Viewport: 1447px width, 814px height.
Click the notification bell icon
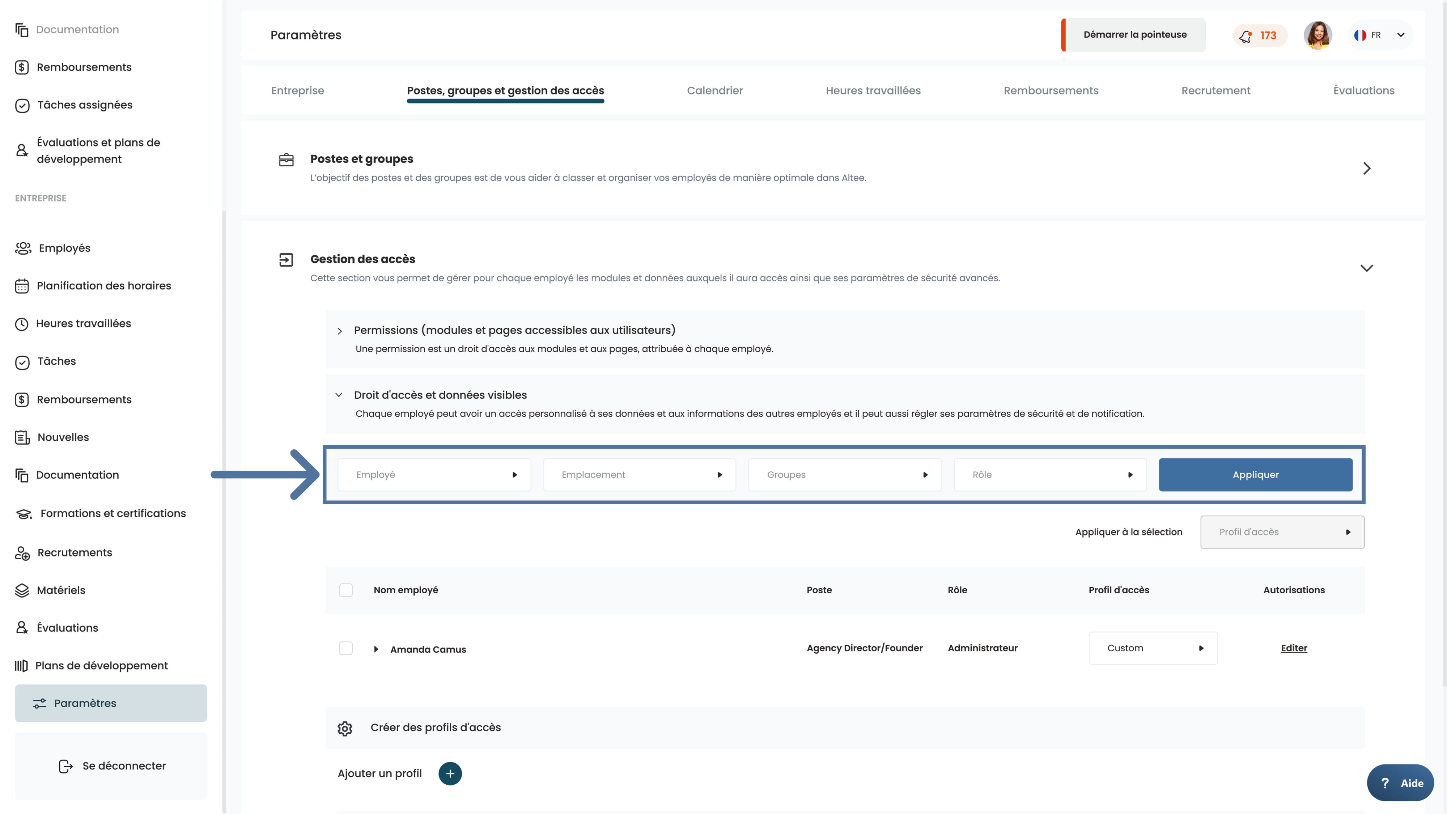click(x=1246, y=36)
